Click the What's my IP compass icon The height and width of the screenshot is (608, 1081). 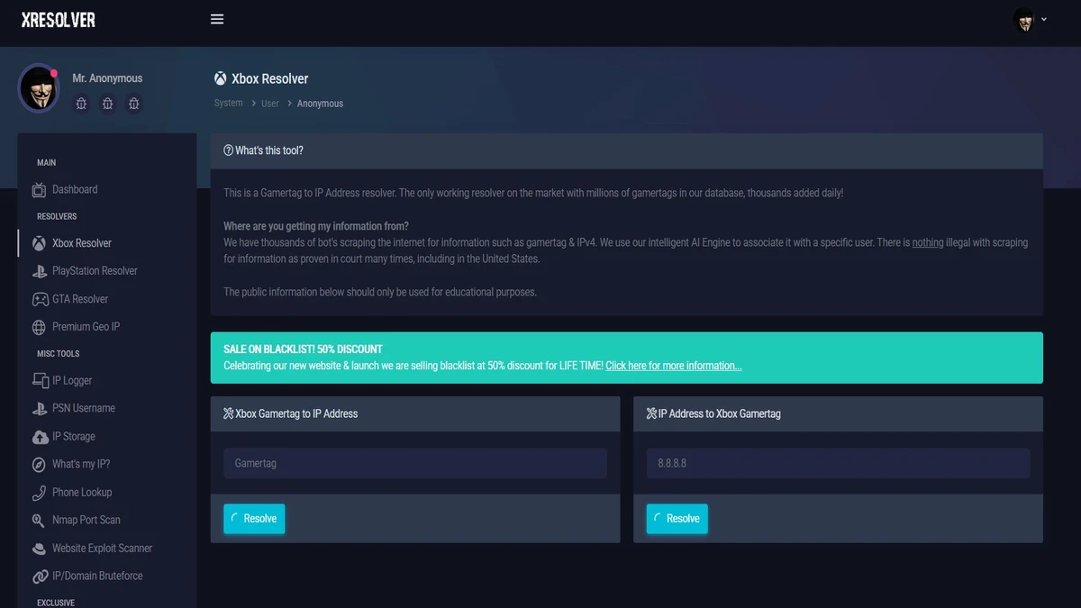tap(40, 465)
